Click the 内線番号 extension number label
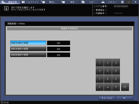Screen dimensions: 139x104 click(x=100, y=13)
